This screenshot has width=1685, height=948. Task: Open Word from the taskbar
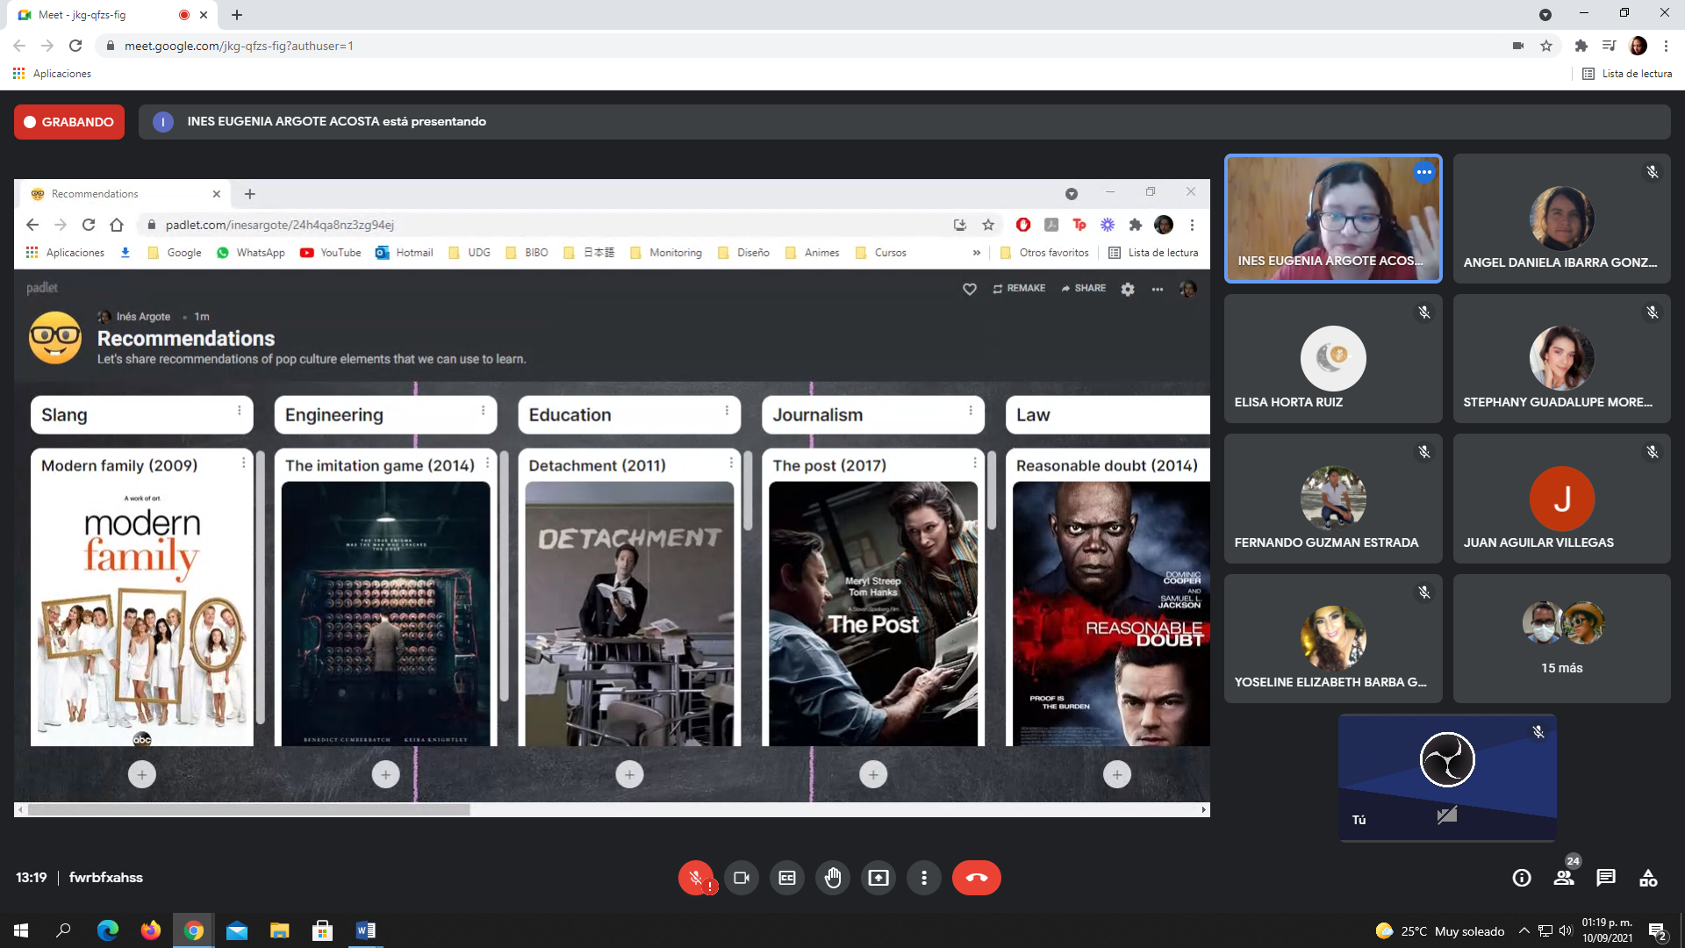366,930
